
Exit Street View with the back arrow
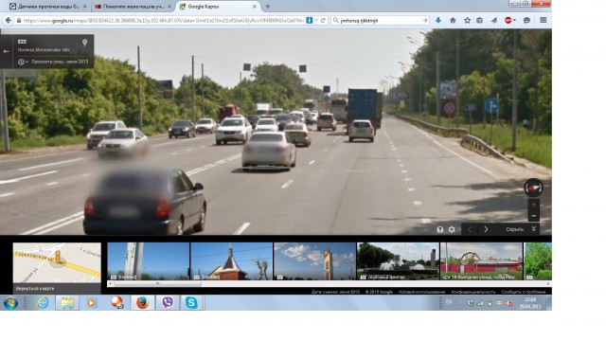pyautogui.click(x=6, y=51)
